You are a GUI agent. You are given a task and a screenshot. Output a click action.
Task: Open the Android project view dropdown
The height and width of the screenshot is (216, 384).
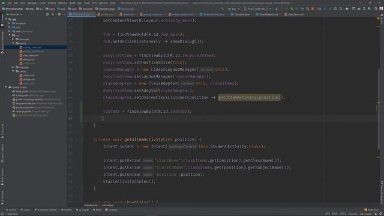(x=14, y=14)
